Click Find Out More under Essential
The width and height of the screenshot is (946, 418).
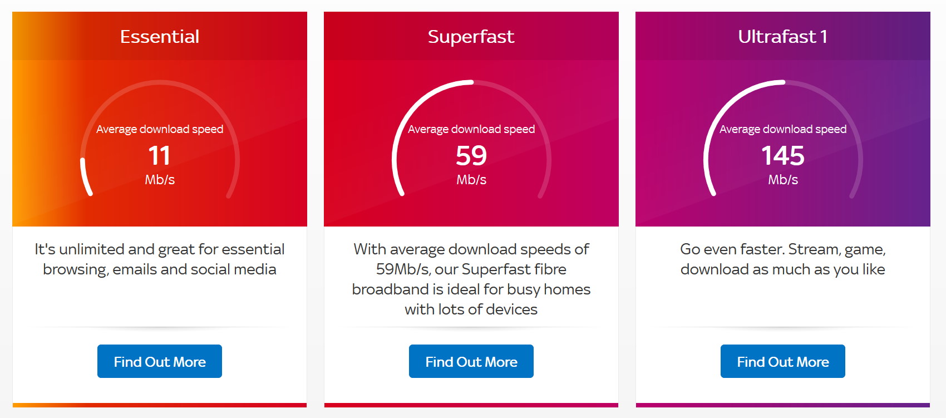point(160,361)
